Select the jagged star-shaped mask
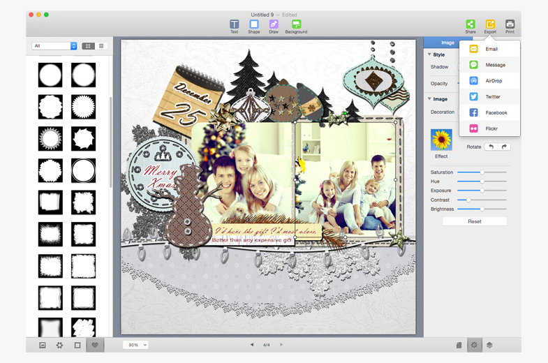This screenshot has width=548, height=363. point(83,139)
